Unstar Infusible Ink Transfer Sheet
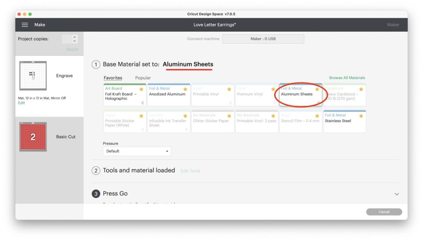 pyautogui.click(x=185, y=116)
